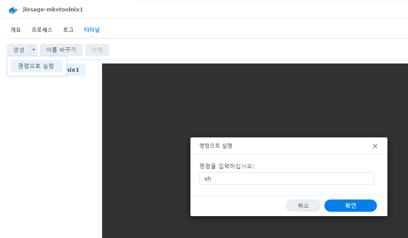Choose 명령으로 실행 menu entry
This screenshot has width=408, height=238.
pos(37,66)
